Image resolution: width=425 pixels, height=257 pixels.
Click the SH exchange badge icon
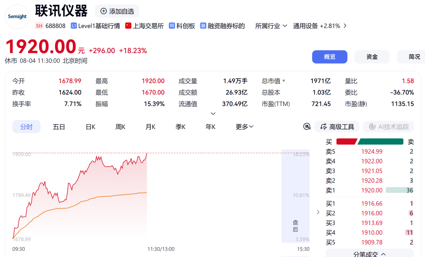click(x=39, y=26)
